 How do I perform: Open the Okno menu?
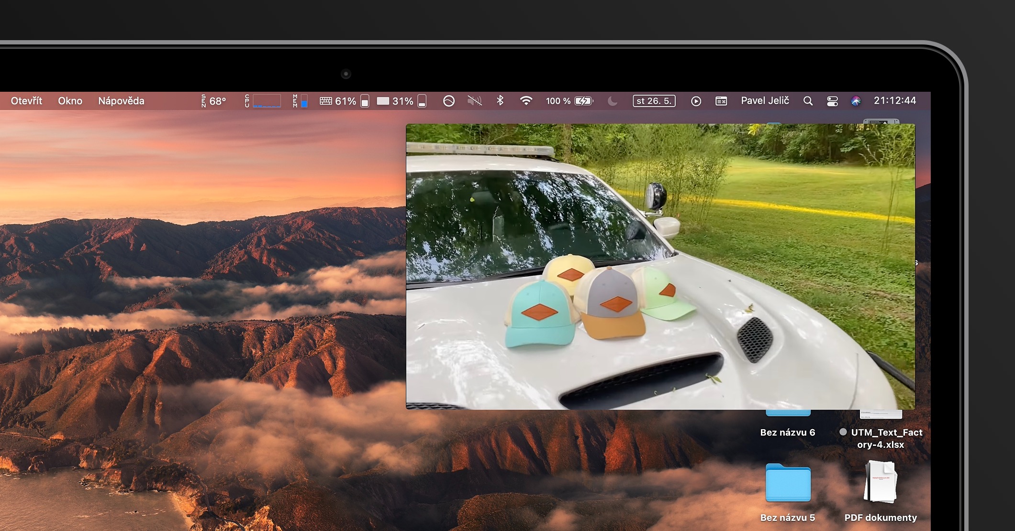coord(70,101)
